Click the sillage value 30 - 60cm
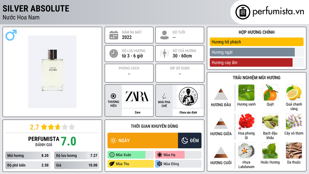The width and height of the screenshot is (309, 174). point(182,56)
